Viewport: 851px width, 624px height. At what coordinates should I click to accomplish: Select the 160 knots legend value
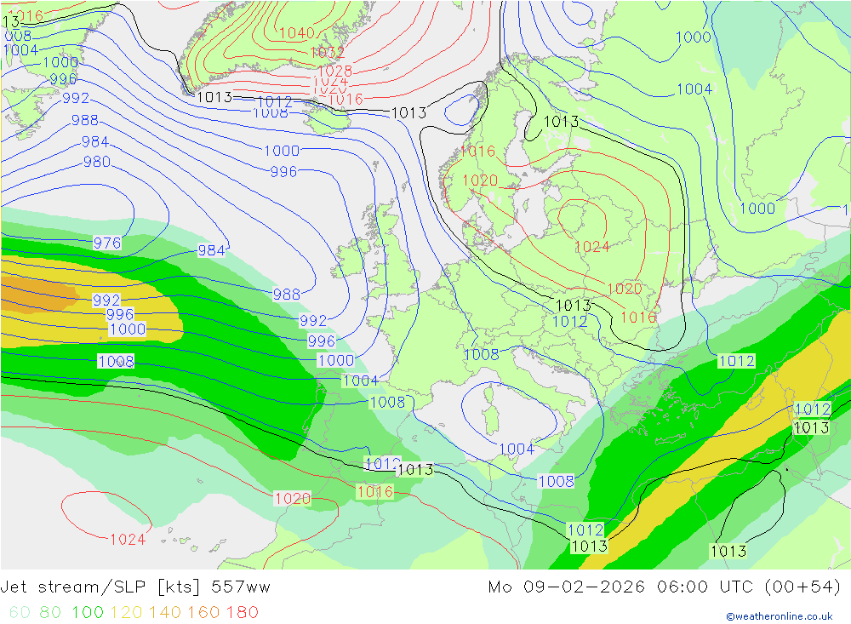(203, 613)
